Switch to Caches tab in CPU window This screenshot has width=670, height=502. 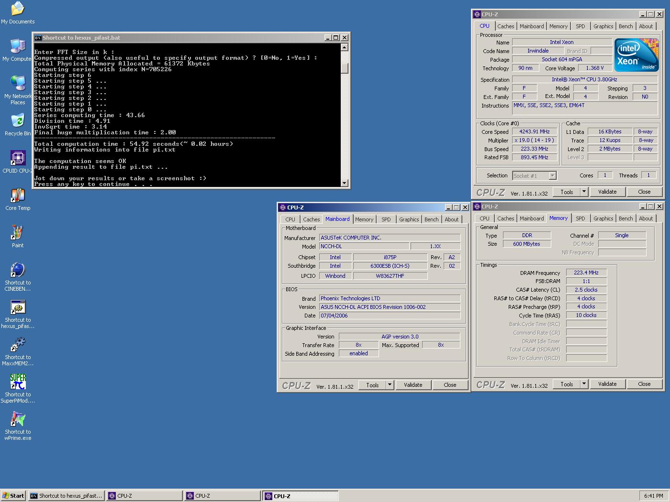tap(505, 26)
